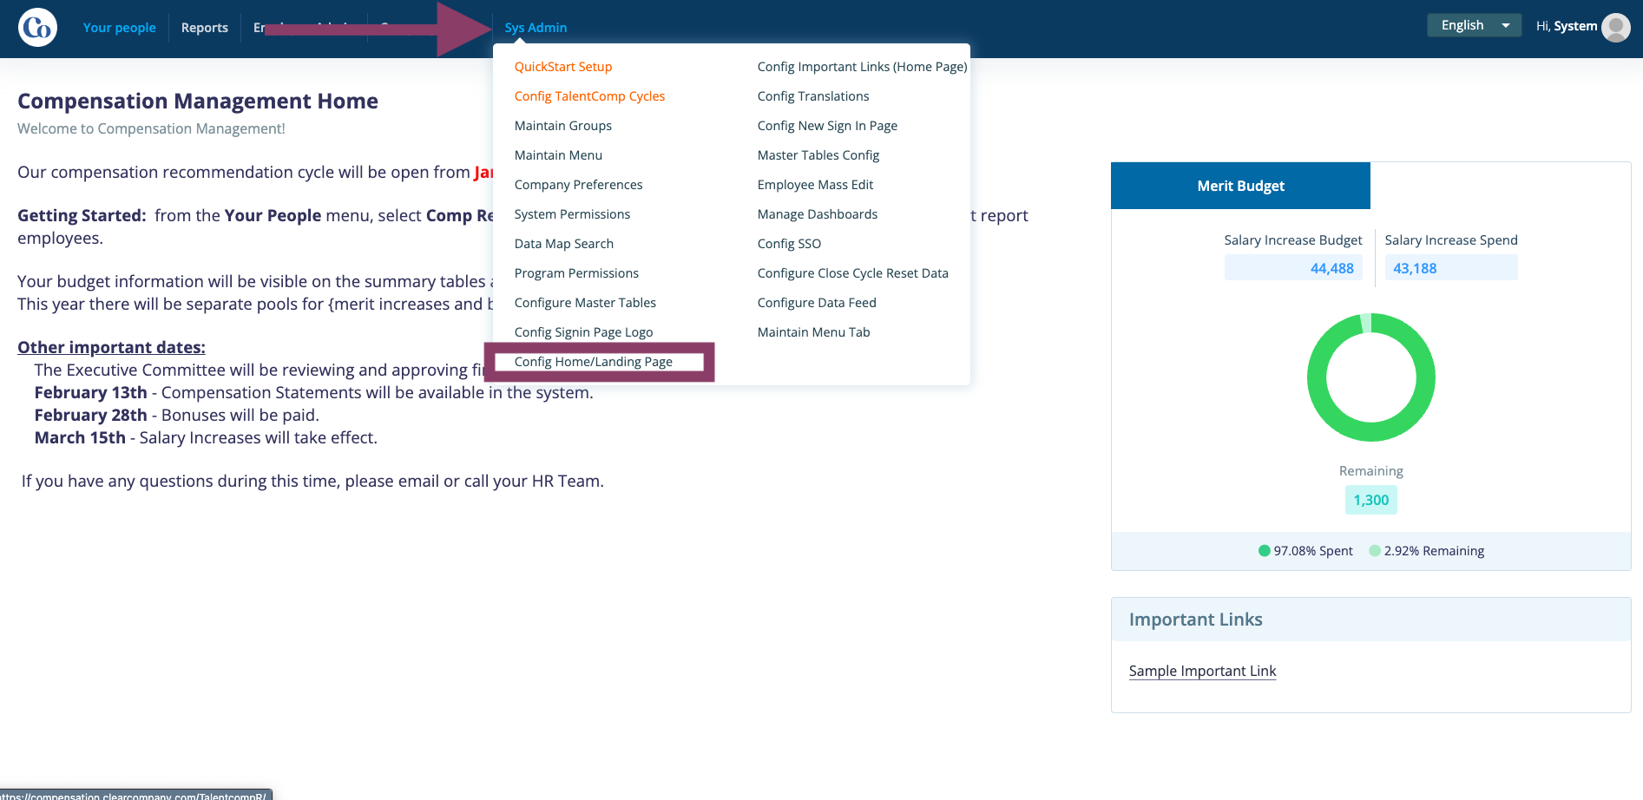Select Configure Close Cycle Reset Data
Screen dimensions: 1643x800
click(852, 273)
